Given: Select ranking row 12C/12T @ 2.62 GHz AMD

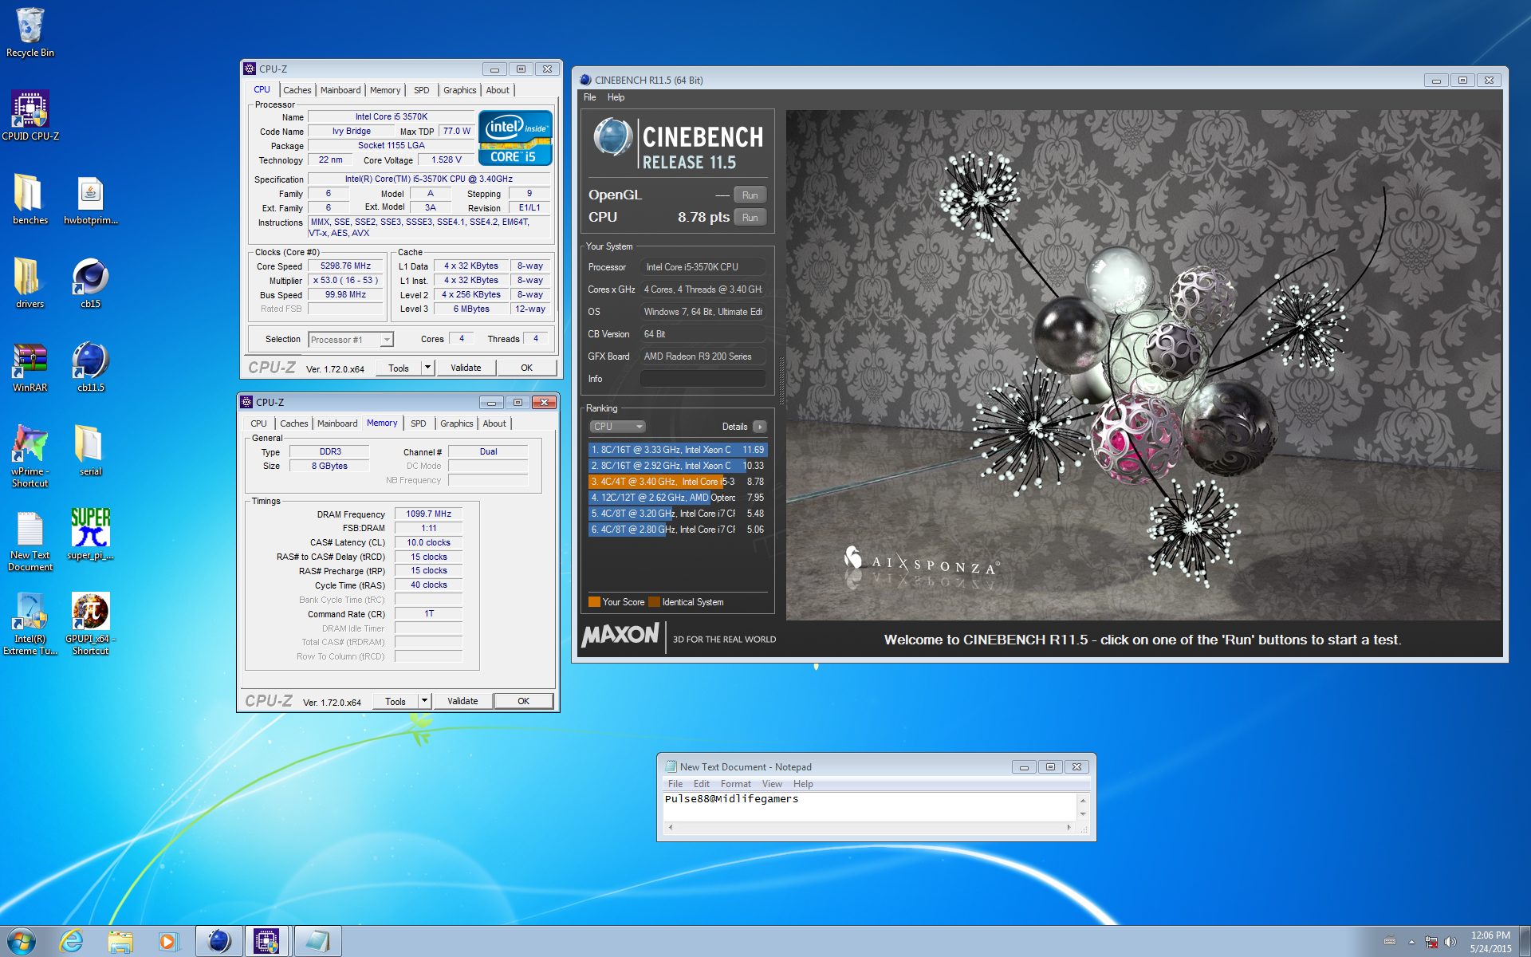Looking at the screenshot, I should (x=678, y=498).
